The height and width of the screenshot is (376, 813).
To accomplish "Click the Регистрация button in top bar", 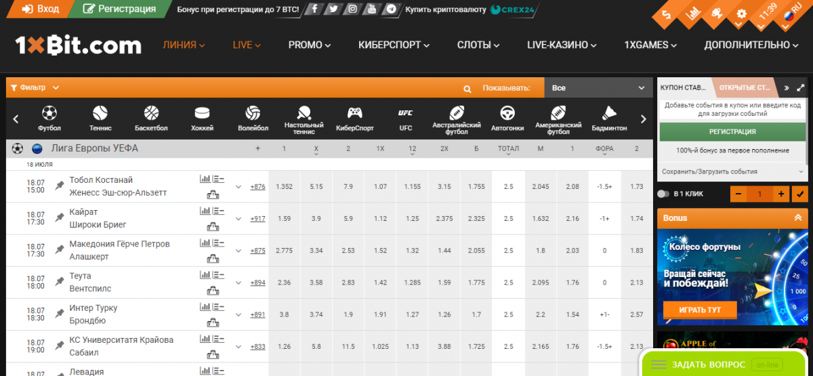I will pyautogui.click(x=119, y=9).
